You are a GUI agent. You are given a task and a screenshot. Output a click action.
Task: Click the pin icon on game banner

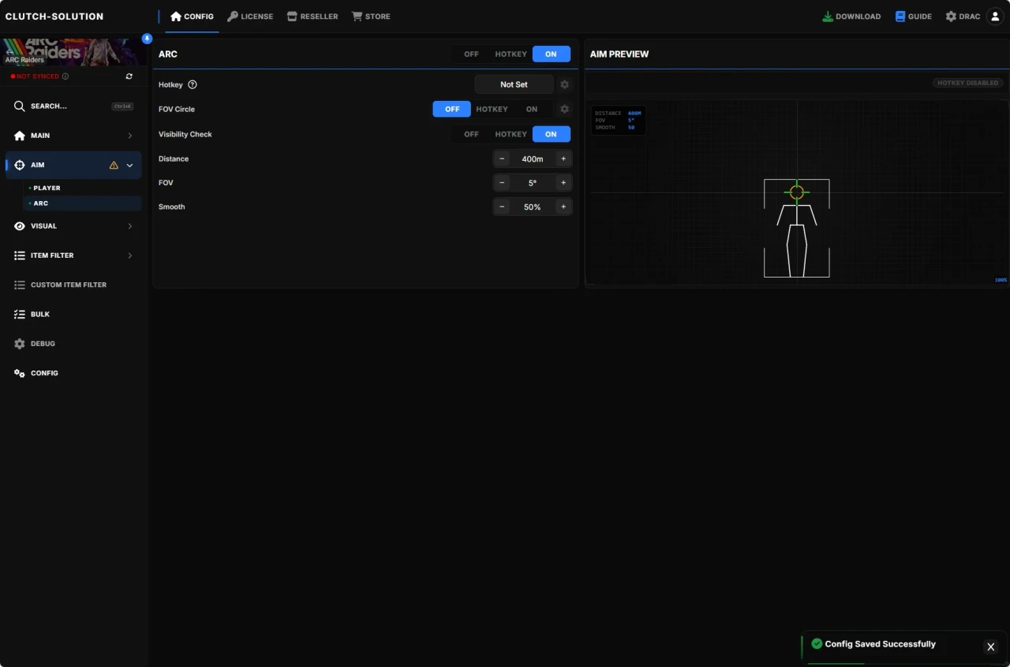(x=147, y=39)
